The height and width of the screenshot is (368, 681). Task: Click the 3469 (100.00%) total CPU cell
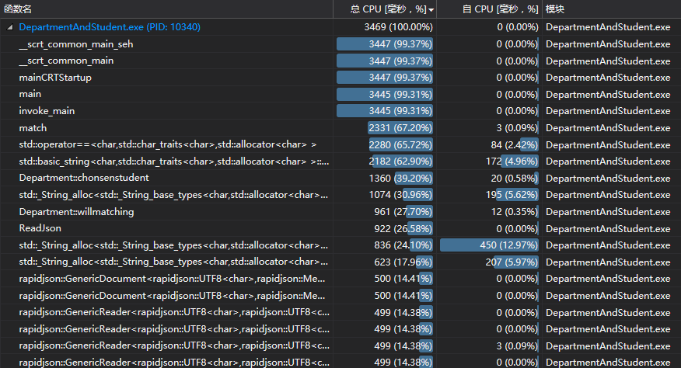click(385, 27)
